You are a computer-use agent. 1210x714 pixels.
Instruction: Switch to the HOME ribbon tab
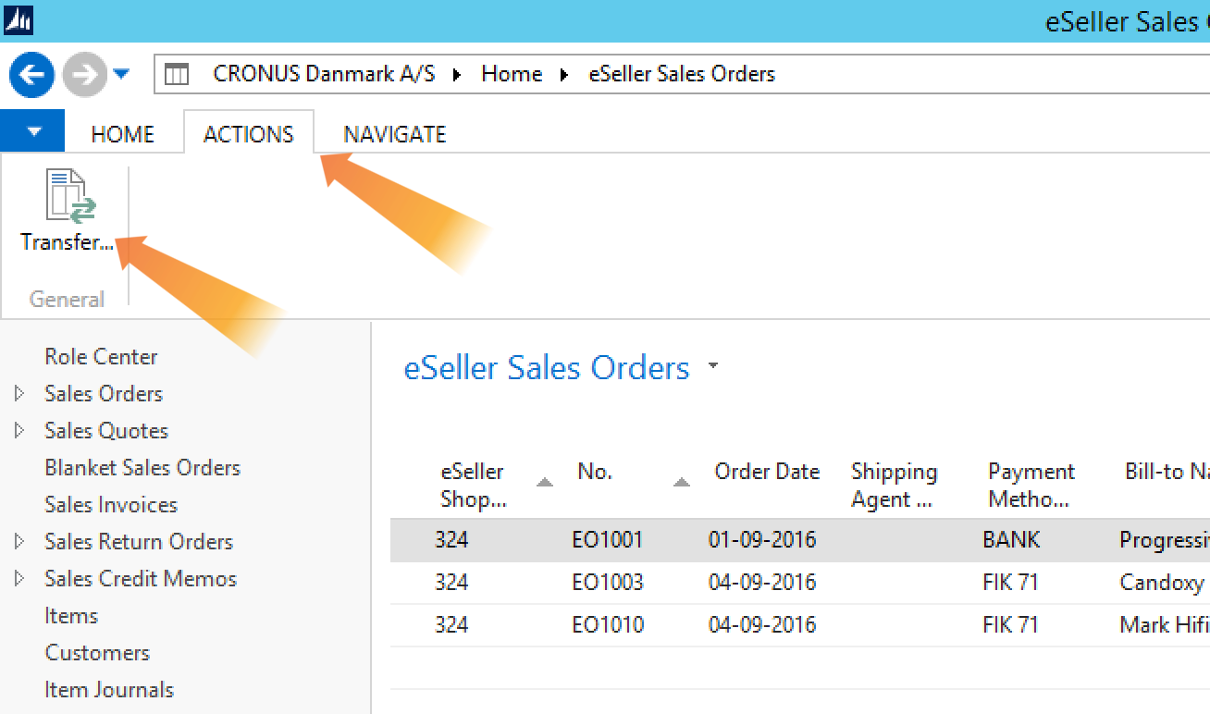(x=123, y=134)
